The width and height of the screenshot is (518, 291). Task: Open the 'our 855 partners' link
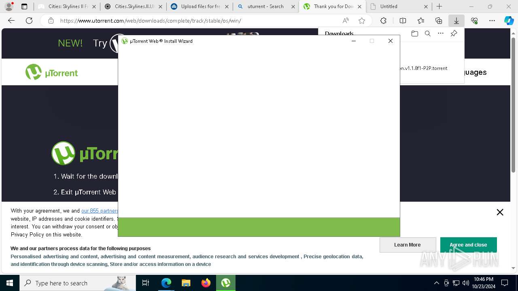click(x=100, y=211)
